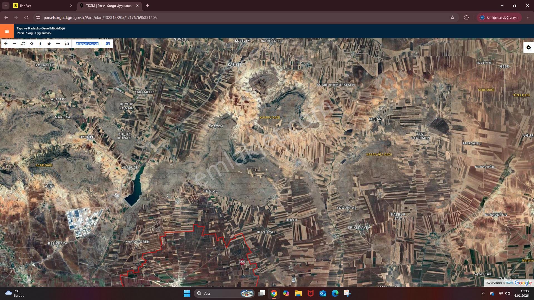Click the Parsel Sorgu Uygulaması header text
Image resolution: width=534 pixels, height=300 pixels.
click(x=34, y=33)
